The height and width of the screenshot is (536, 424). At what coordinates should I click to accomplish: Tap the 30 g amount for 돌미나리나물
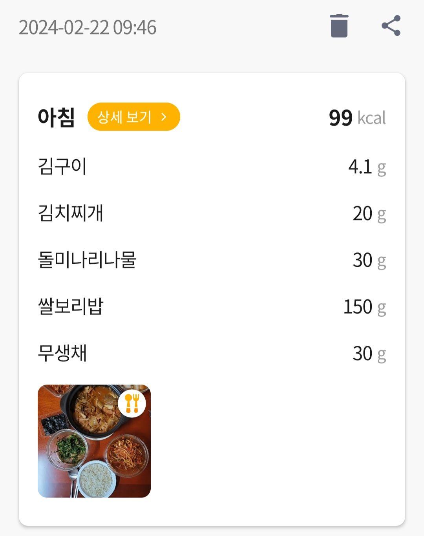[x=369, y=261]
